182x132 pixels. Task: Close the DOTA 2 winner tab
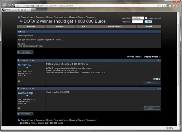tap(30, 10)
